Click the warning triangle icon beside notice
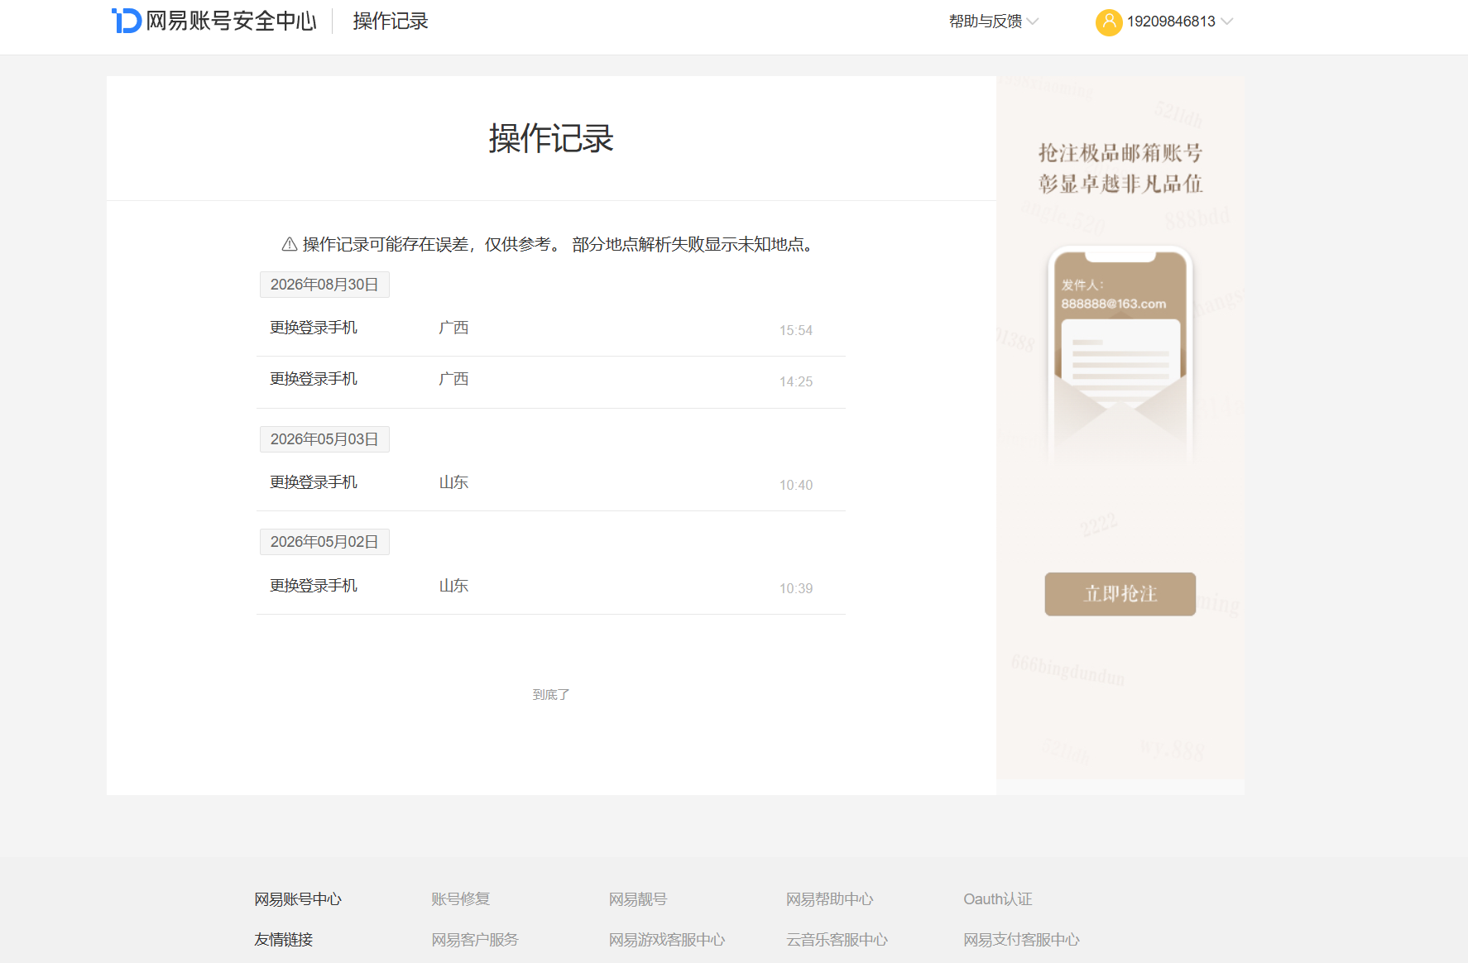This screenshot has height=963, width=1468. pyautogui.click(x=290, y=244)
